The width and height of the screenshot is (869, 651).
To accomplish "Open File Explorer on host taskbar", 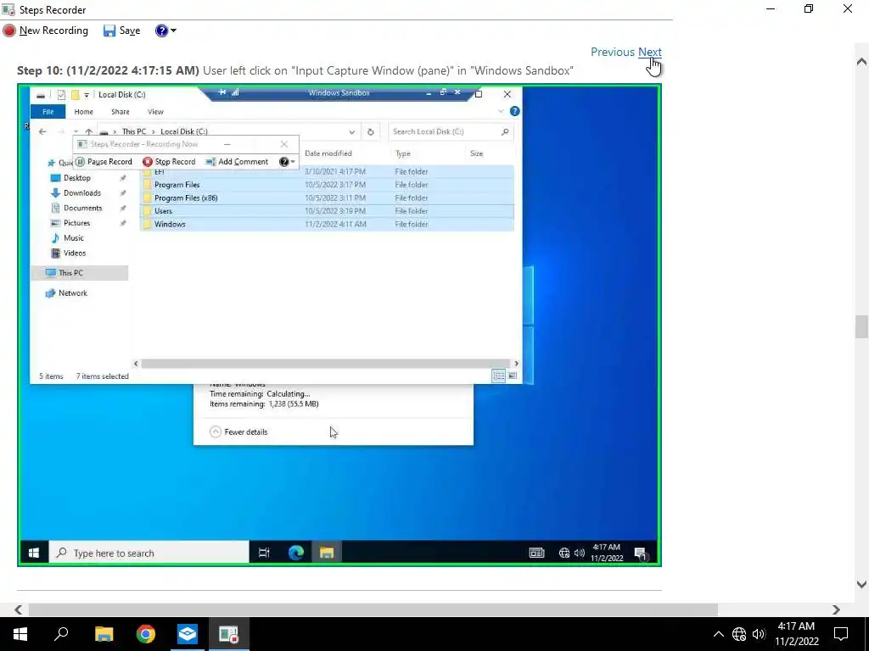I will click(x=104, y=634).
